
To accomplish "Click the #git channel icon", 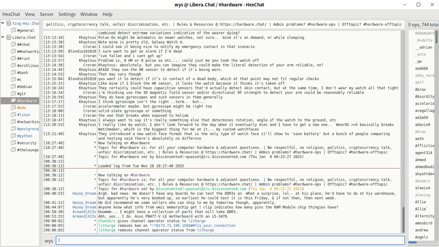I will coord(13,94).
